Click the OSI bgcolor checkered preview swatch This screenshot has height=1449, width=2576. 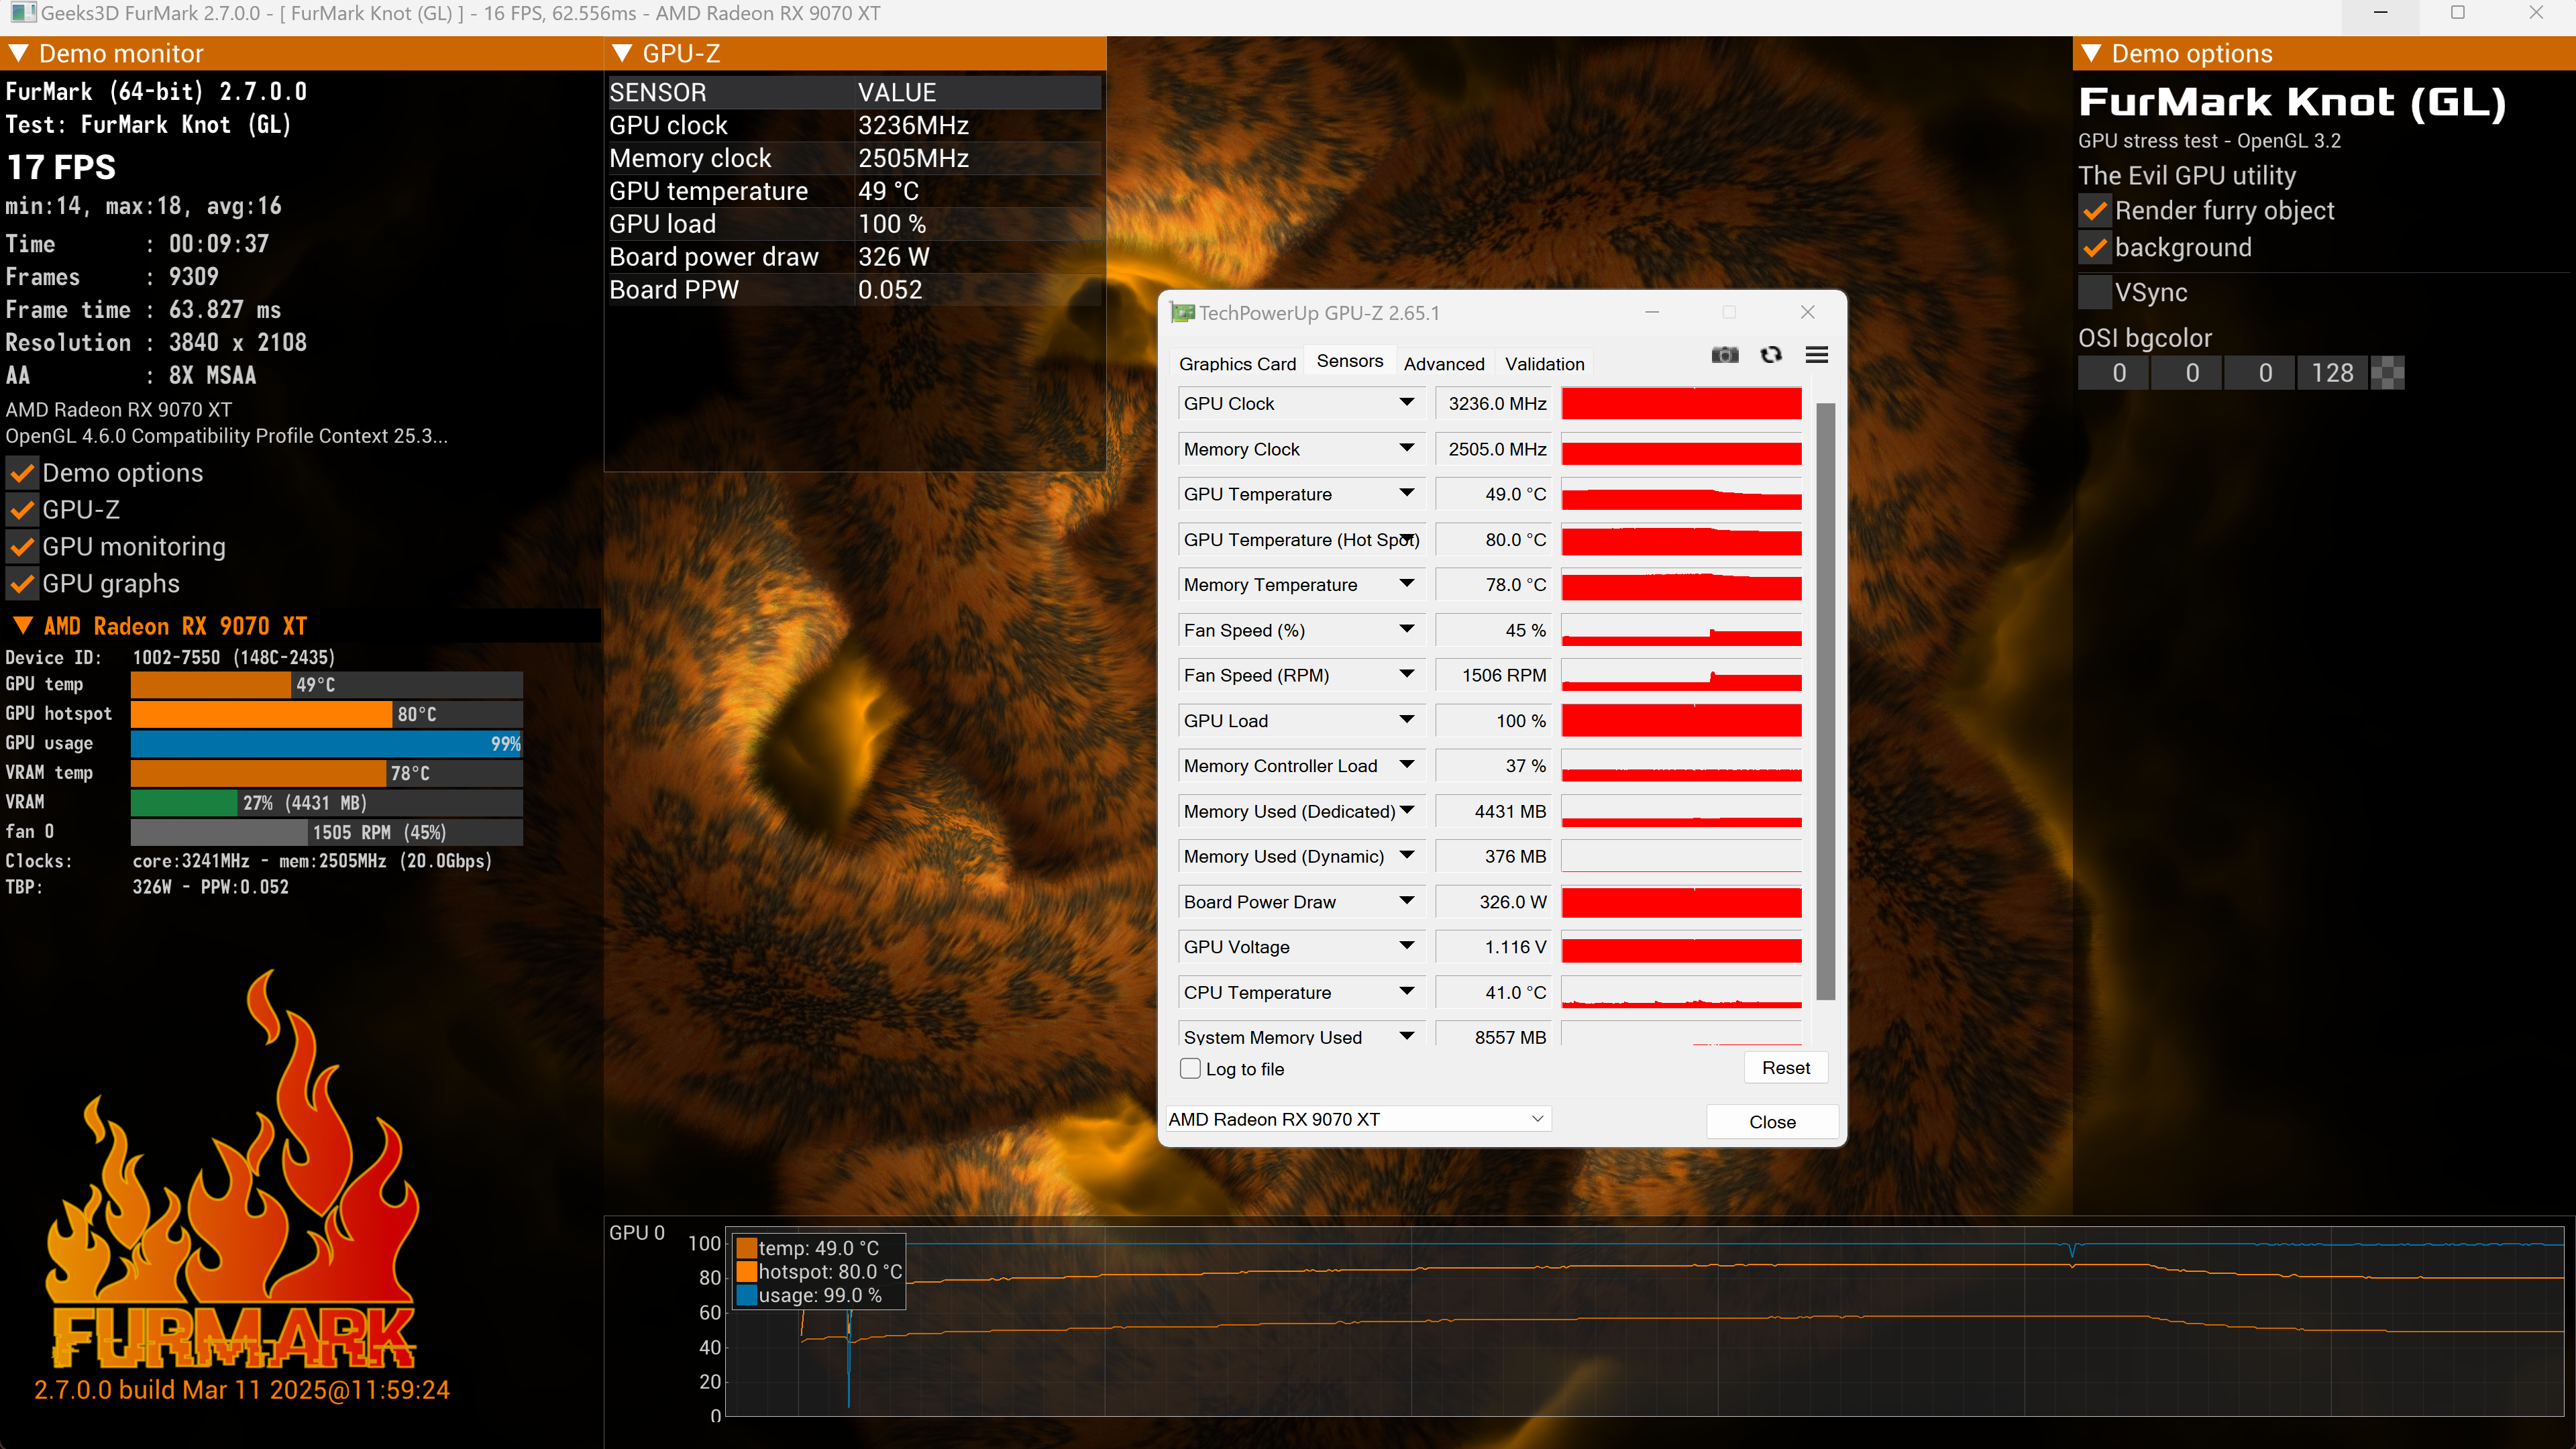(x=2387, y=373)
